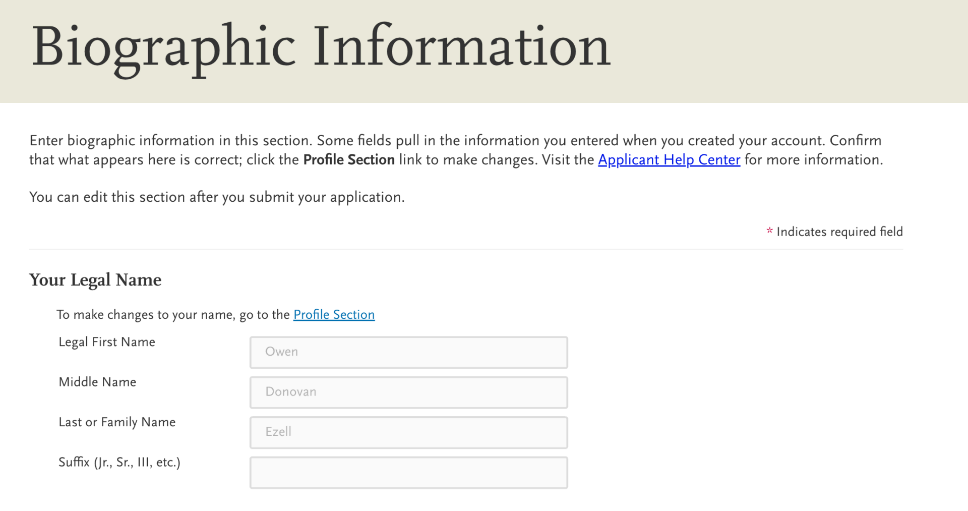Click the Last or Family Name label
Image resolution: width=968 pixels, height=511 pixels.
tap(116, 422)
